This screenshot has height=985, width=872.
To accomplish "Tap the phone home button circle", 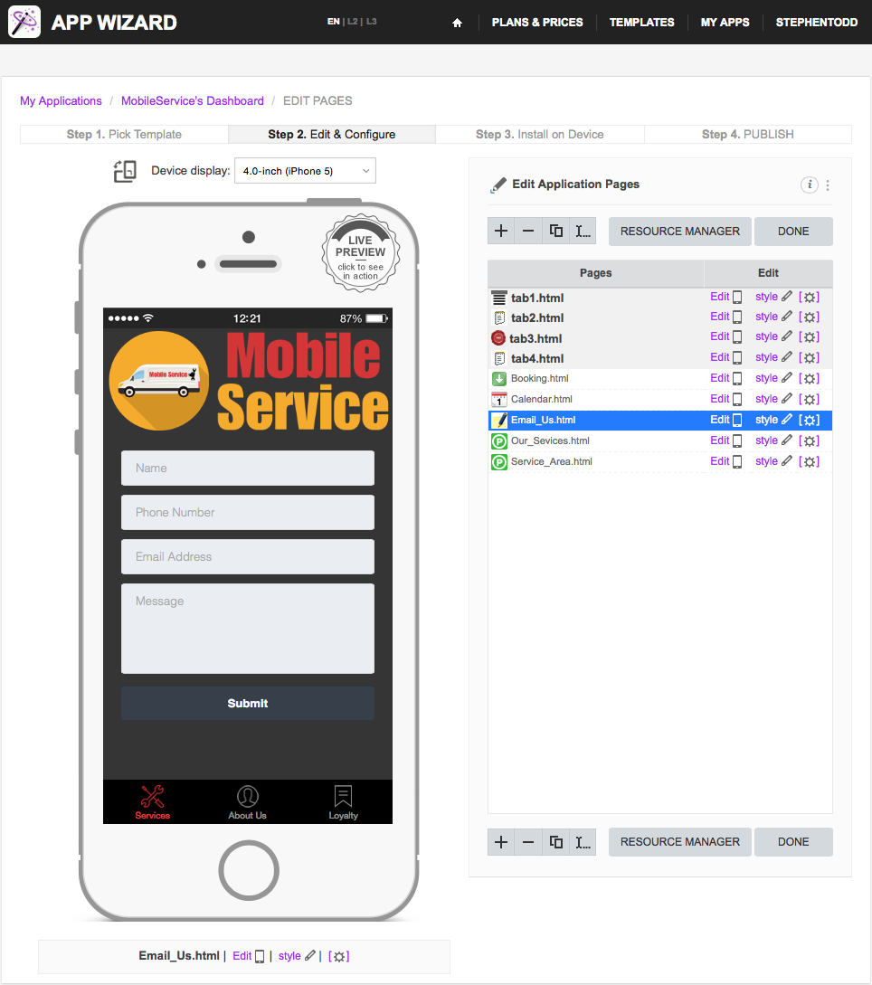I will pos(249,871).
